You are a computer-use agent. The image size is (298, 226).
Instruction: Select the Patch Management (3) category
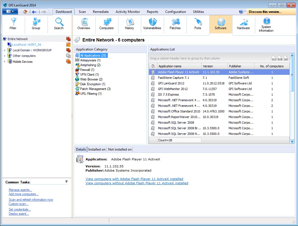(95, 89)
